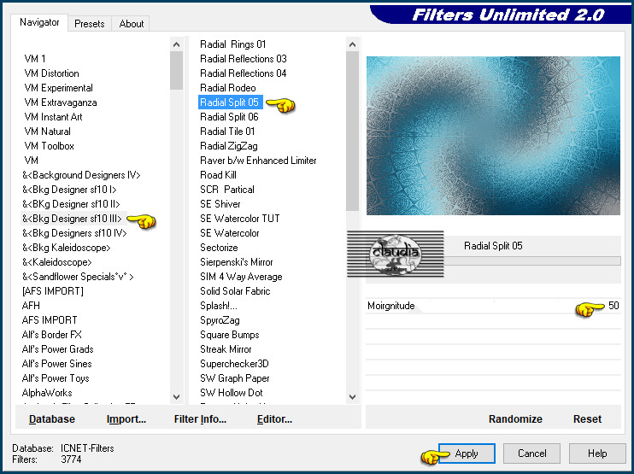Select &<Sandflower Specials°v° > category

tap(78, 277)
